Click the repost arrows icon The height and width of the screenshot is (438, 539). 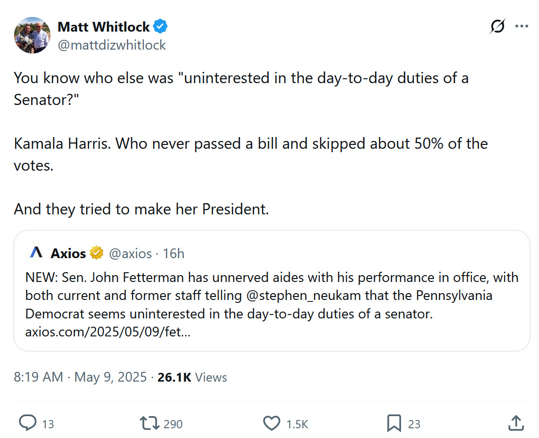[x=149, y=423]
